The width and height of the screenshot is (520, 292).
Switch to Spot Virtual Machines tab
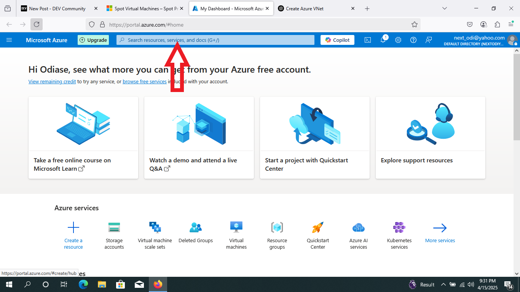tap(145, 8)
